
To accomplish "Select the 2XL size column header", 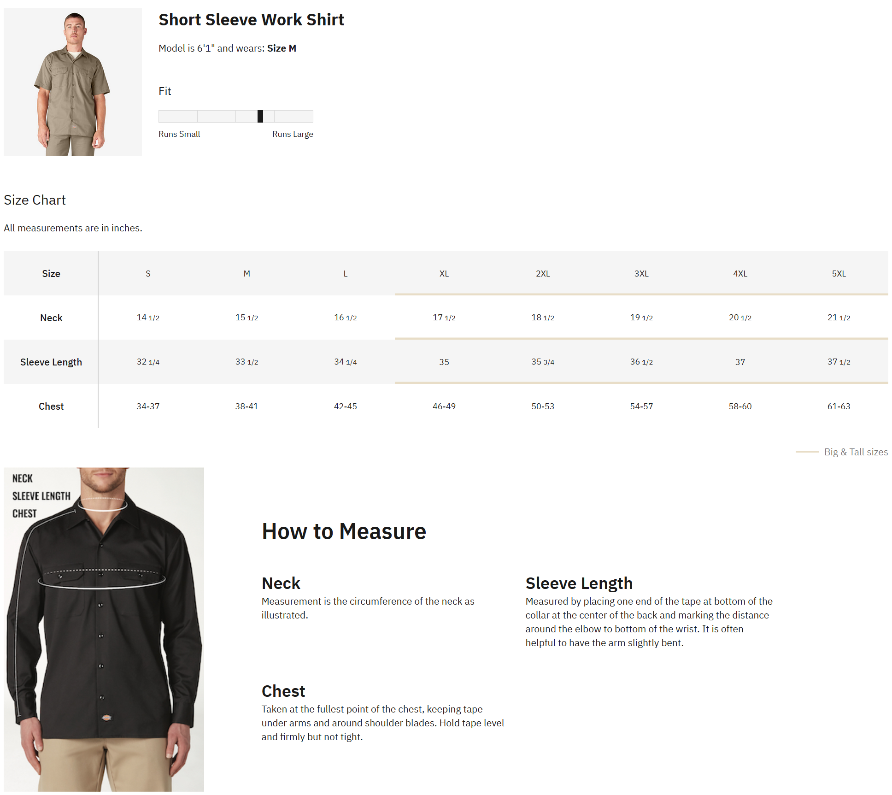I will point(543,273).
